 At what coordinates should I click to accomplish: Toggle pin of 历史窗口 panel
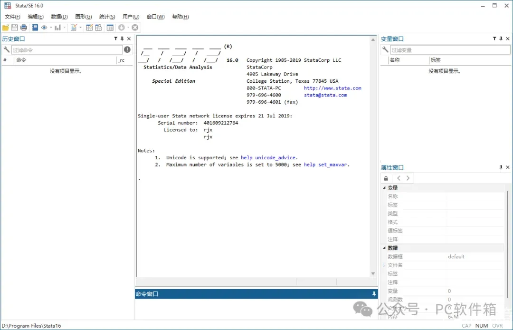pyautogui.click(x=122, y=39)
